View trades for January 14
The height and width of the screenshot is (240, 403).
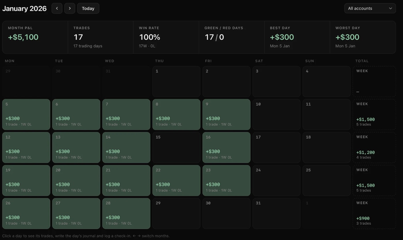tap(126, 147)
